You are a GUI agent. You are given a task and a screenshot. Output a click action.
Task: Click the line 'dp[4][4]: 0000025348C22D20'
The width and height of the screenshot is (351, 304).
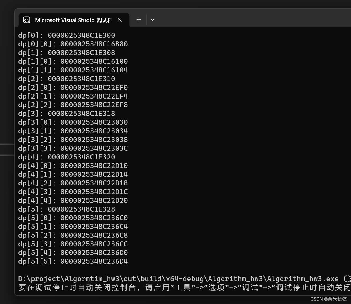[x=73, y=200]
